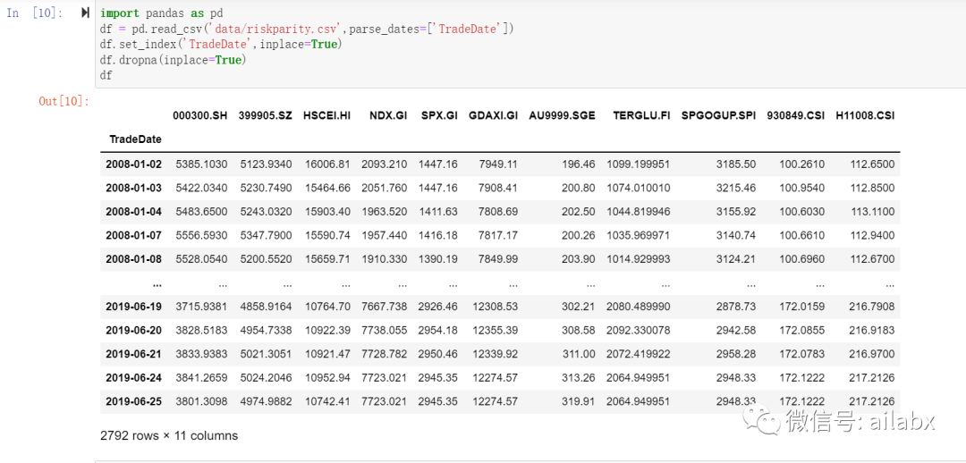This screenshot has height=463, width=966.
Task: Click the In [10] prompt label
Action: click(35, 13)
